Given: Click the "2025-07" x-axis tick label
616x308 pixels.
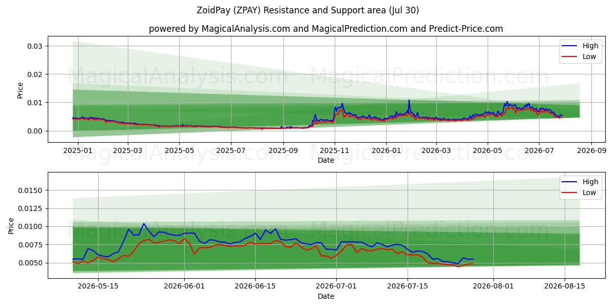Looking at the screenshot, I should pyautogui.click(x=231, y=151).
